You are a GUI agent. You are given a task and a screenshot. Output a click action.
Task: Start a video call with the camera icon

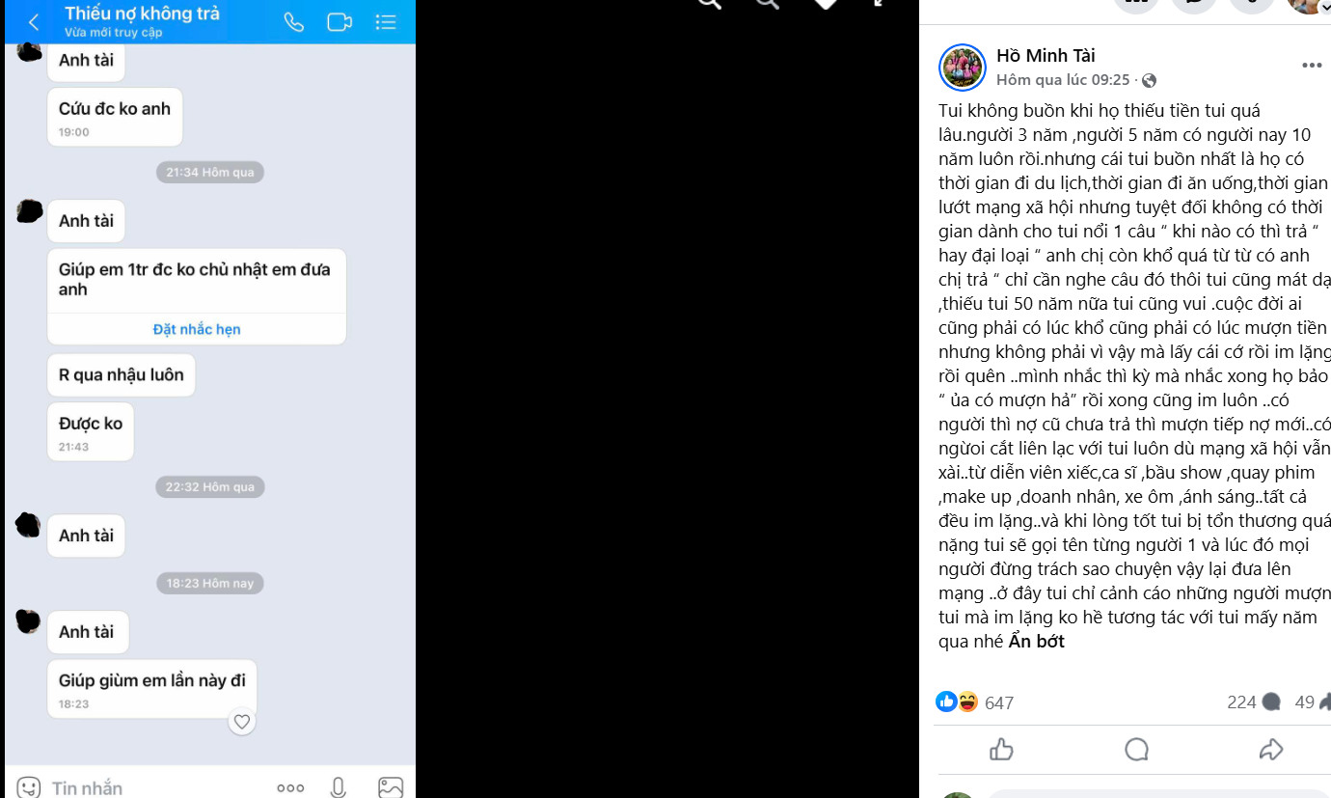(340, 22)
